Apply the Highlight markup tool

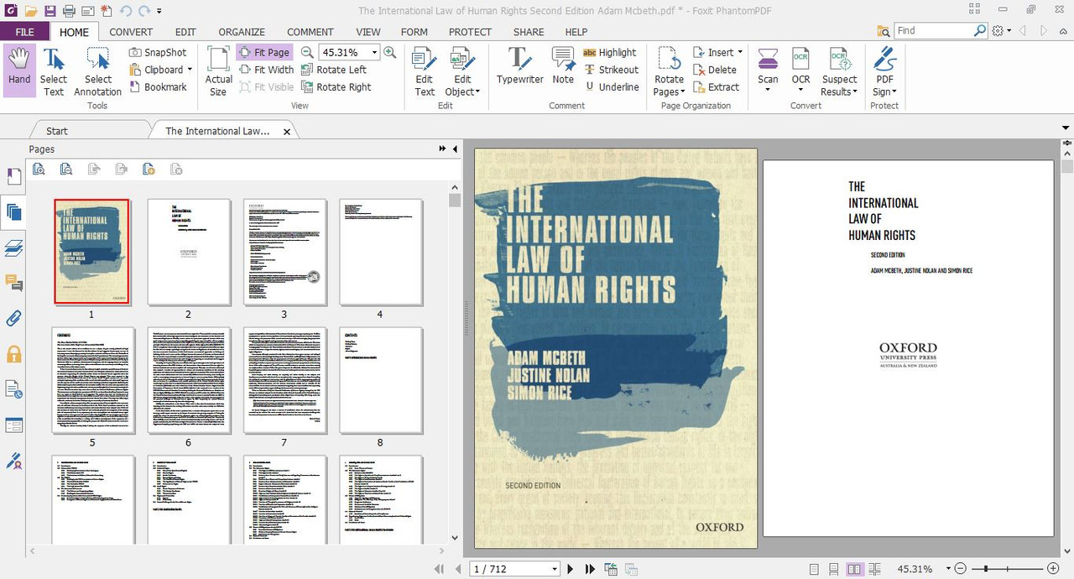[x=610, y=52]
